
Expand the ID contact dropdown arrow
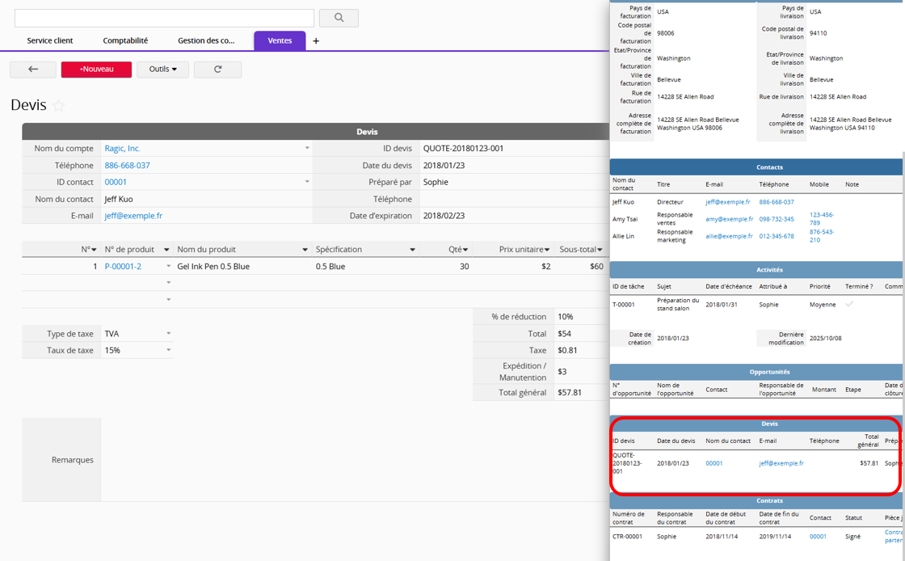pos(307,182)
